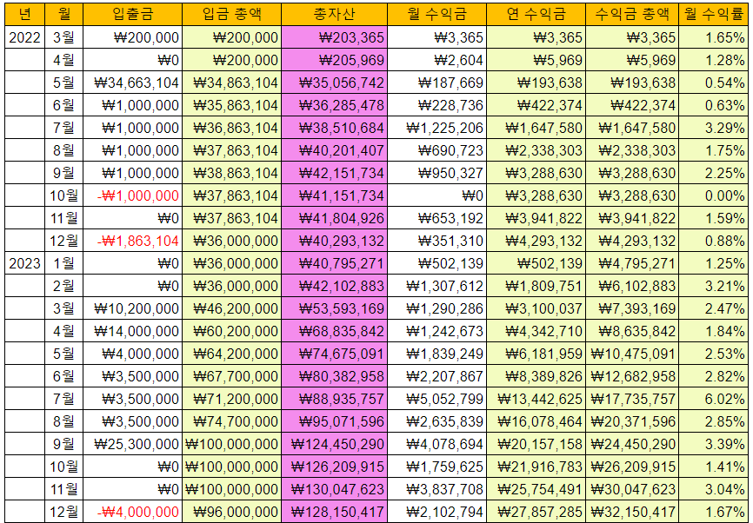Viewport: 753px width, 523px height.
Task: Select total deposit ₩64,200,000
Action: (x=232, y=354)
